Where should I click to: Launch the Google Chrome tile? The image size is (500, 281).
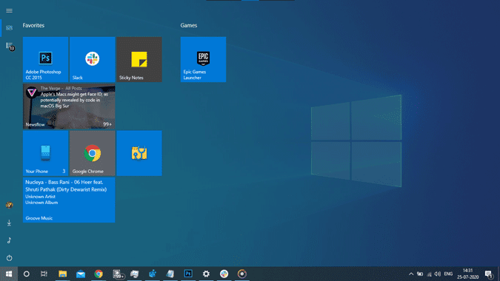(x=93, y=153)
